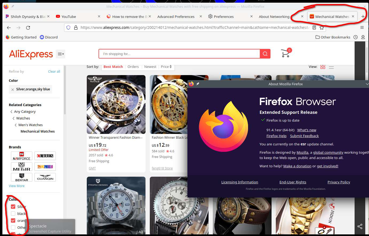Click View More under Brands
The height and width of the screenshot is (236, 369).
[17, 186]
